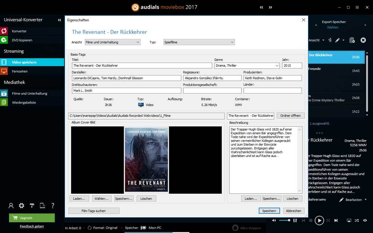
Task: Click Laden under Beschreibung
Action: coord(251,198)
